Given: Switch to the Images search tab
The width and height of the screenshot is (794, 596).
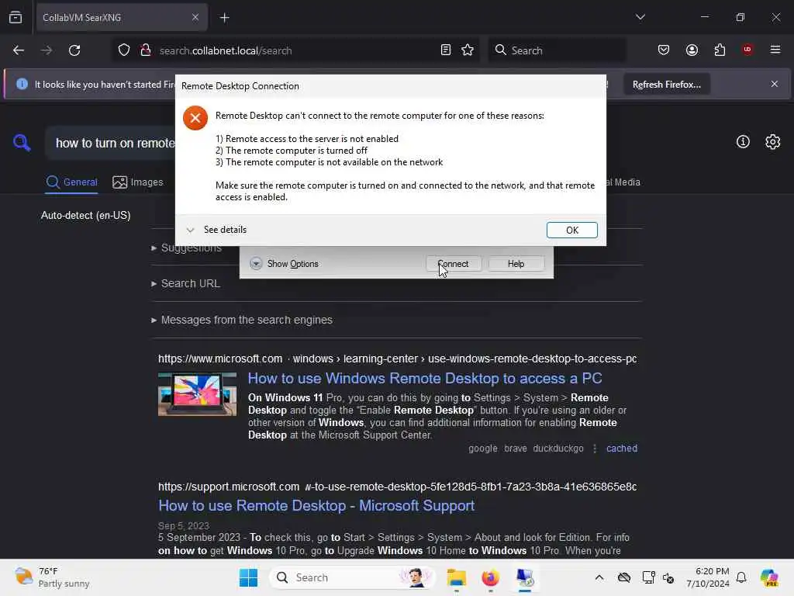Looking at the screenshot, I should click(138, 182).
